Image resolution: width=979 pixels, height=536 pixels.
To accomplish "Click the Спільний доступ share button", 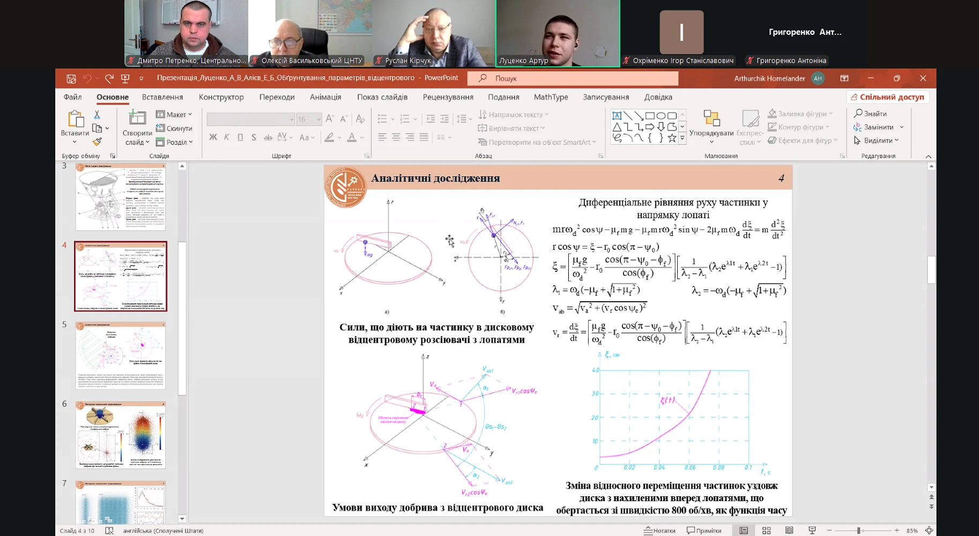I will click(x=888, y=97).
